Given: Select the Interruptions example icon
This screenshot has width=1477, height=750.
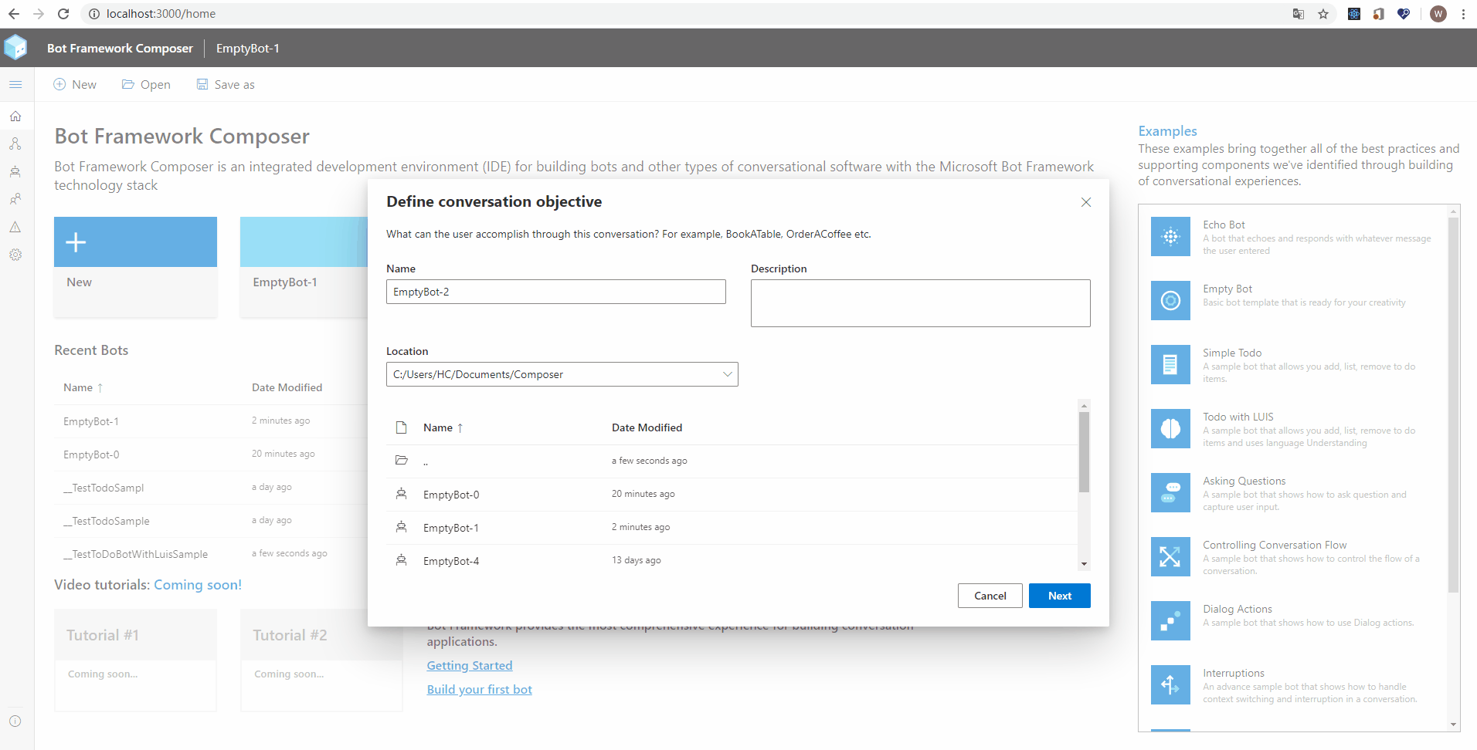Looking at the screenshot, I should [x=1170, y=685].
